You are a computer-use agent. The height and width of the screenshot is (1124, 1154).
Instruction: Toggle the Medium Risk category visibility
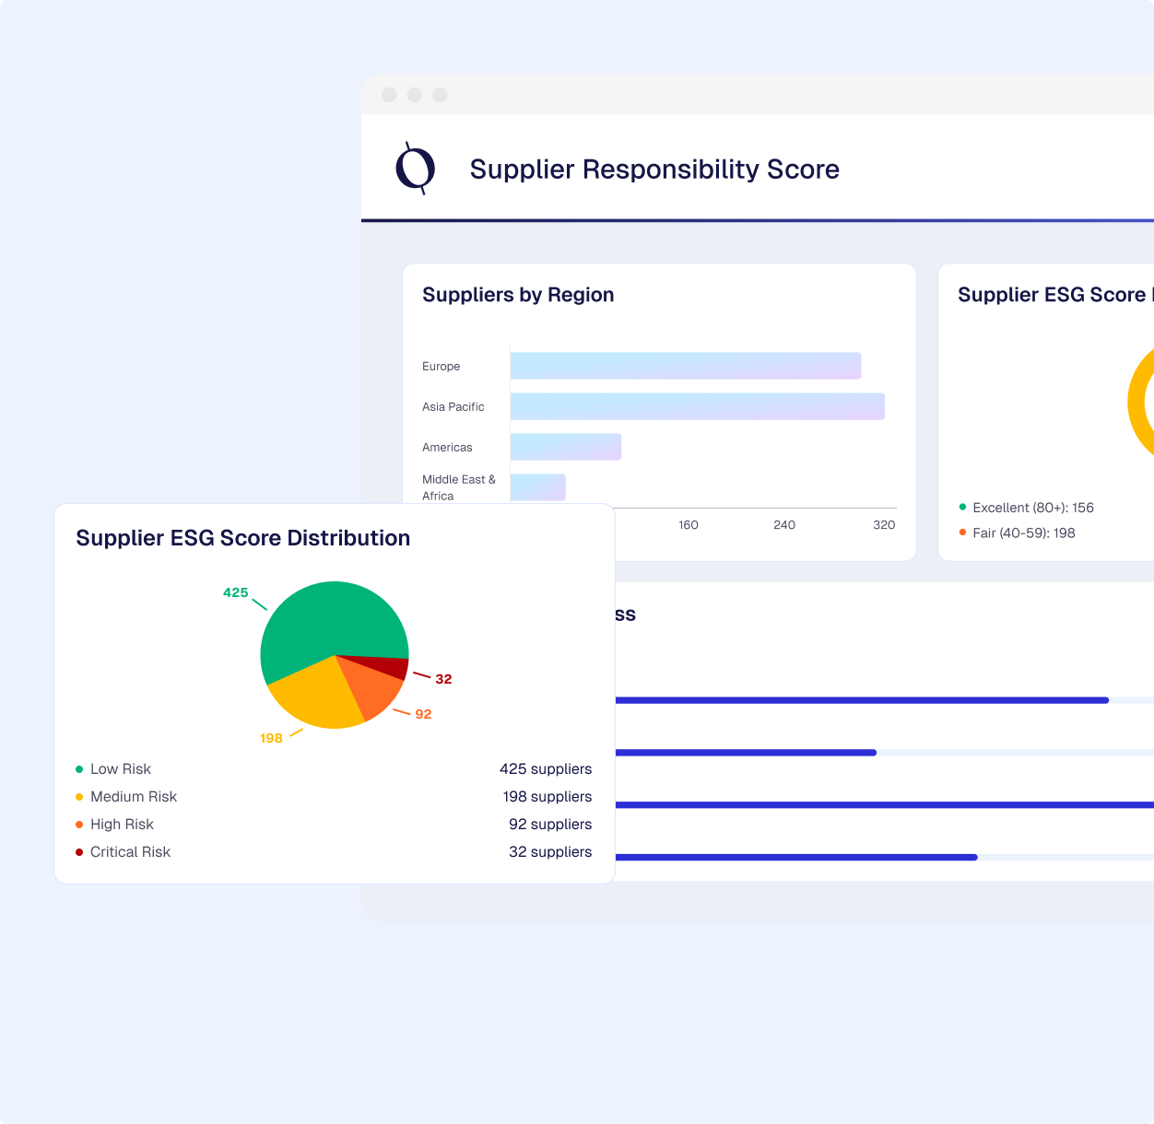coord(134,796)
